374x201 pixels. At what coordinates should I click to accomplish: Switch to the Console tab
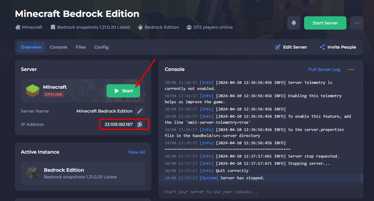pyautogui.click(x=58, y=47)
